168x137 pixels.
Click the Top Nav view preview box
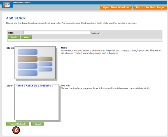pyautogui.click(x=37, y=102)
